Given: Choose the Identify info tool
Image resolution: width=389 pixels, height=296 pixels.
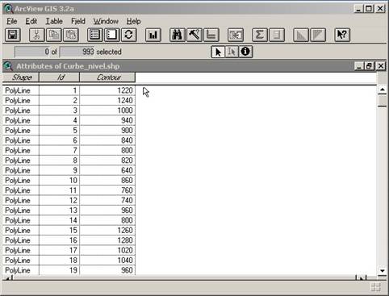Looking at the screenshot, I should [245, 52].
